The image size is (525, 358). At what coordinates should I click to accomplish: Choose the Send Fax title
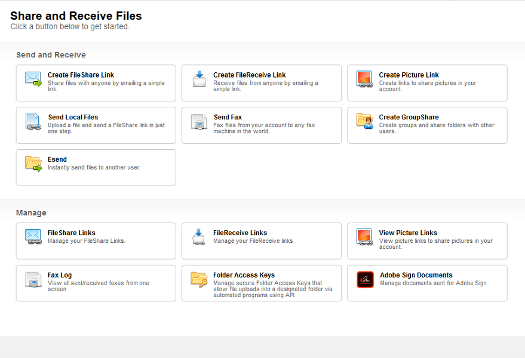coord(228,117)
